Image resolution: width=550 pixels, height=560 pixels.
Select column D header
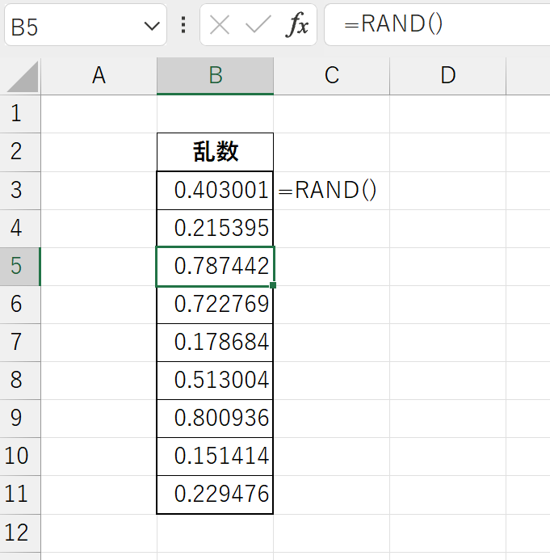pos(447,76)
